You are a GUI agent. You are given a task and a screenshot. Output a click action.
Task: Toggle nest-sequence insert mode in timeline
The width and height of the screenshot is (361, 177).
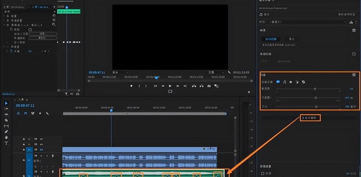point(18,113)
